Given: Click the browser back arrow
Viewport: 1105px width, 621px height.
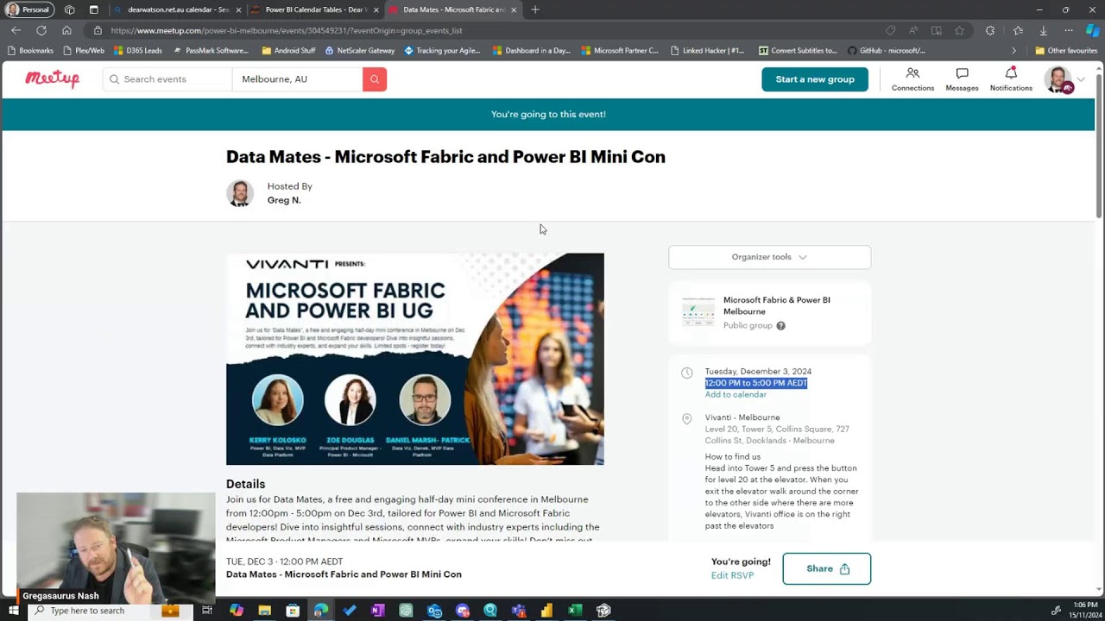Looking at the screenshot, I should tap(16, 30).
